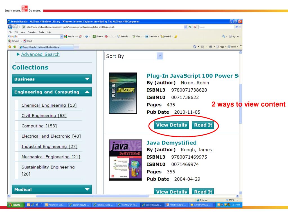Open Plug-In JavaScript 100 Power title link
Image resolution: width=288 pixels, height=216 pixels.
(x=193, y=76)
